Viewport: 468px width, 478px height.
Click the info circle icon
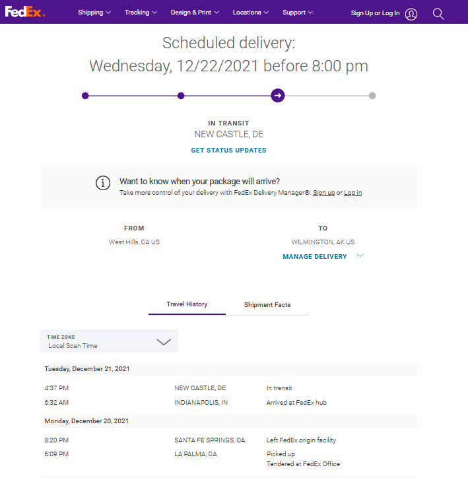click(x=103, y=183)
